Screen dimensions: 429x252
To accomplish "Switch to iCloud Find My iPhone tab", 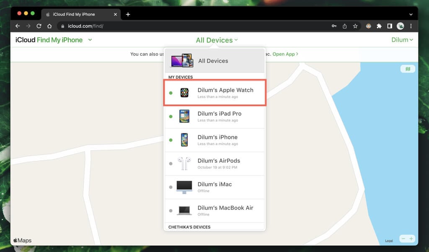I will pos(81,14).
